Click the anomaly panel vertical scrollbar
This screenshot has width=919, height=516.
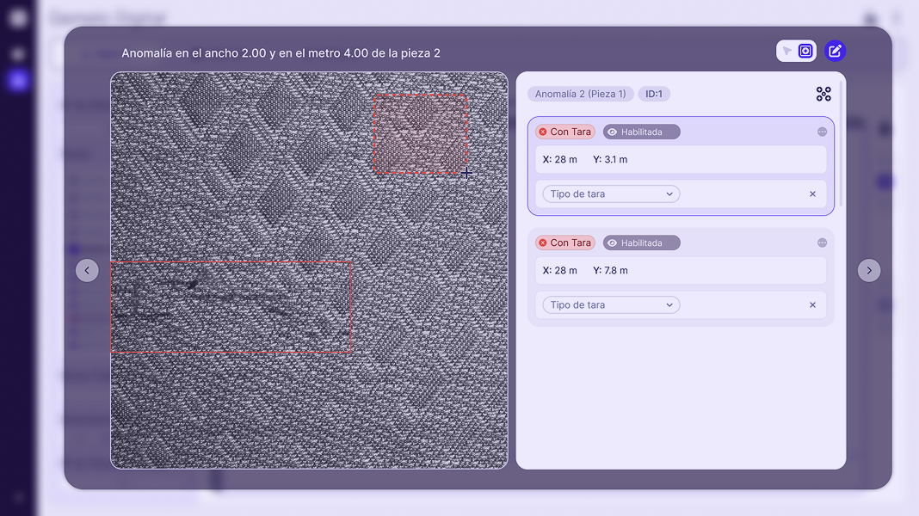(841, 142)
